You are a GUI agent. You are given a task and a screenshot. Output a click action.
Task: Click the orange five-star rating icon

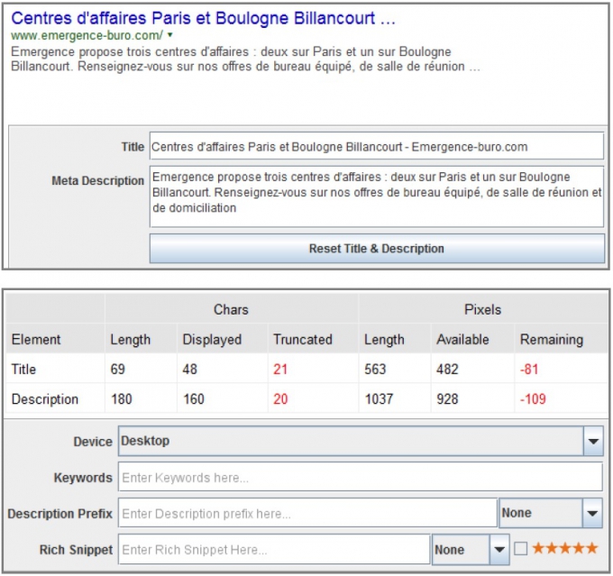pos(565,548)
